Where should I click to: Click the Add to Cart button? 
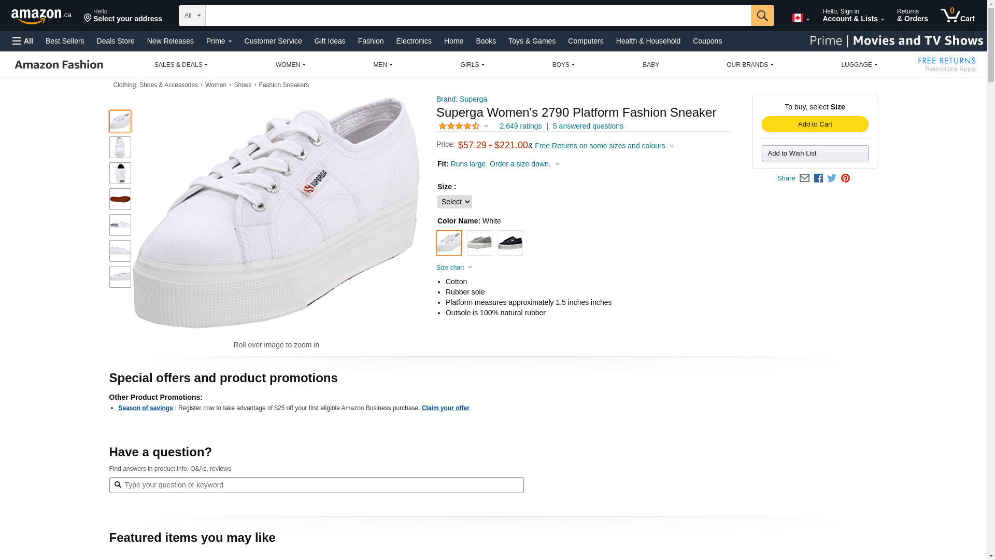(x=815, y=124)
